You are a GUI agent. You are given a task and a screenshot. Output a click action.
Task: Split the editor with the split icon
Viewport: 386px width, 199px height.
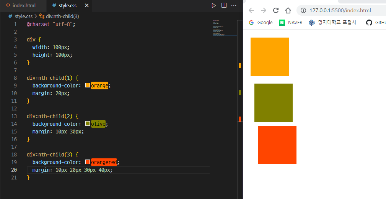click(224, 5)
